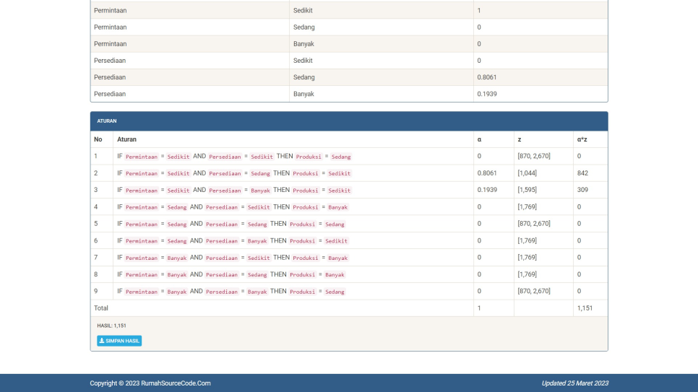698x392 pixels.
Task: Click the 1,151 total in α*z column
Action: pyautogui.click(x=585, y=308)
